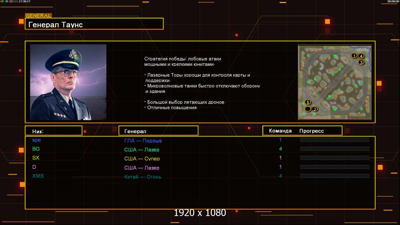Viewport: 400px width, 225px height.
Task: Click 'Стратегия победы' strategy description text
Action: 183,61
